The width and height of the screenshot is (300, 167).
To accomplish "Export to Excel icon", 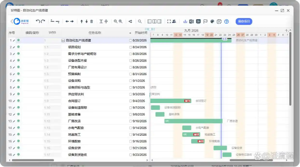I will pos(191,21).
